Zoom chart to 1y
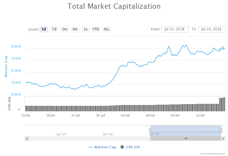 pos(85,29)
